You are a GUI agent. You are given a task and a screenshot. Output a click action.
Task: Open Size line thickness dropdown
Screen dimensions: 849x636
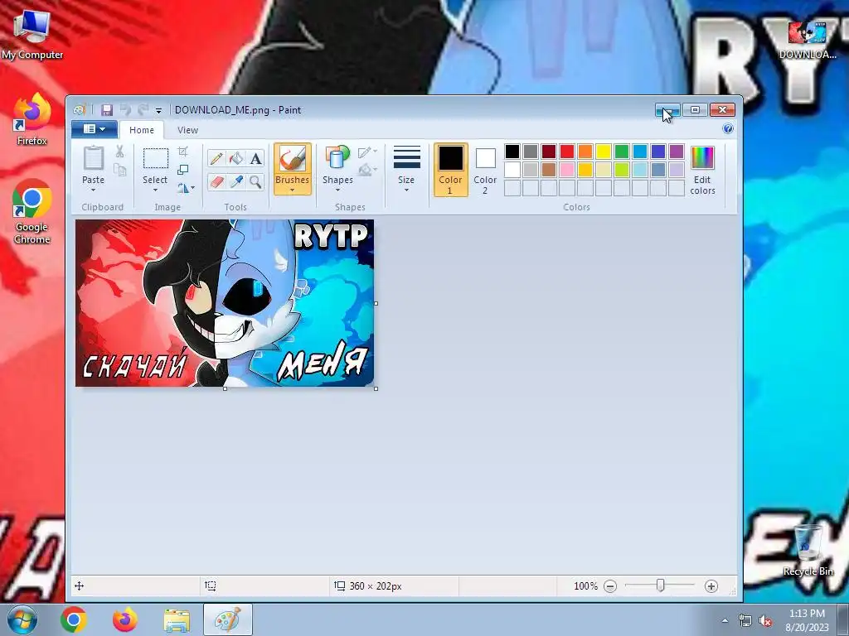tap(406, 169)
